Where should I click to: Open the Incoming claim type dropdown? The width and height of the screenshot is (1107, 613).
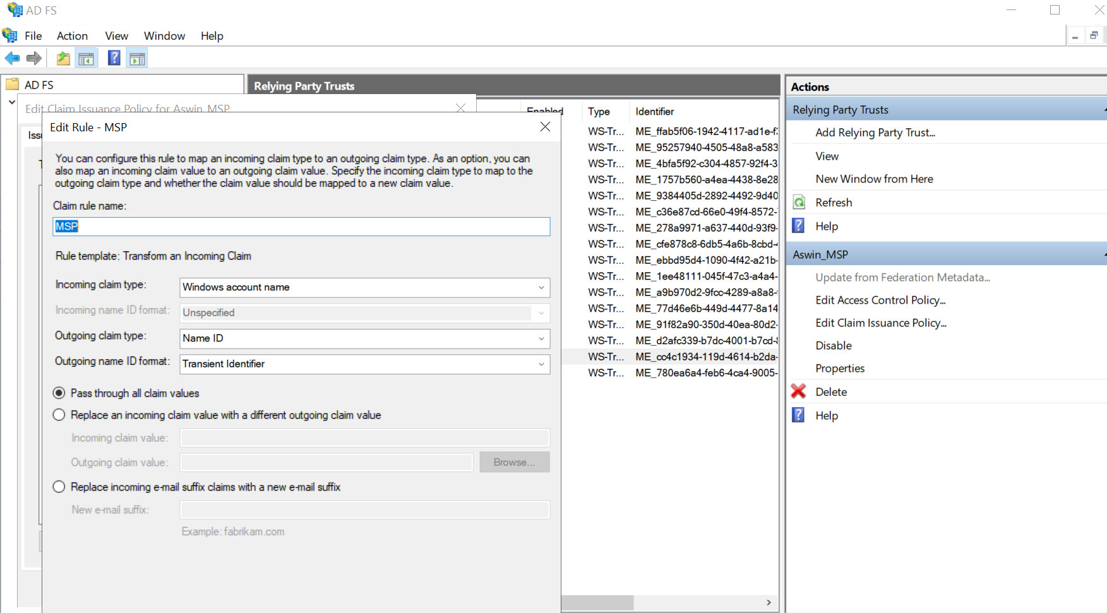pyautogui.click(x=364, y=287)
